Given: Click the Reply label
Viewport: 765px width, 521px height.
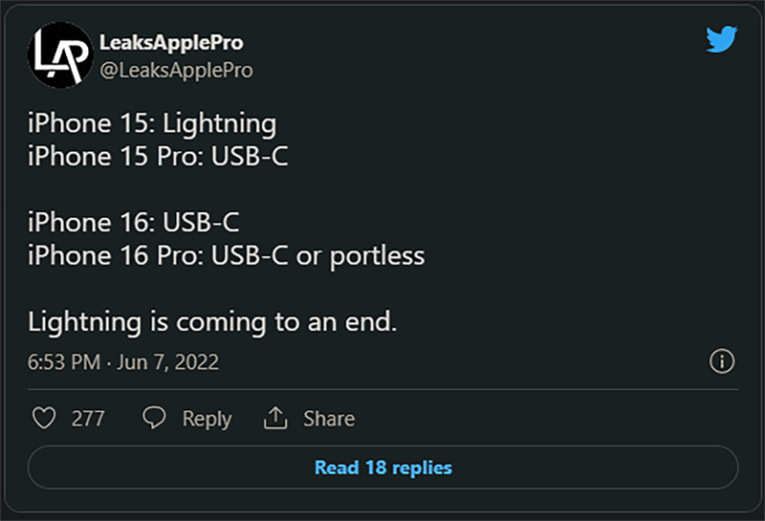Looking at the screenshot, I should 207,420.
